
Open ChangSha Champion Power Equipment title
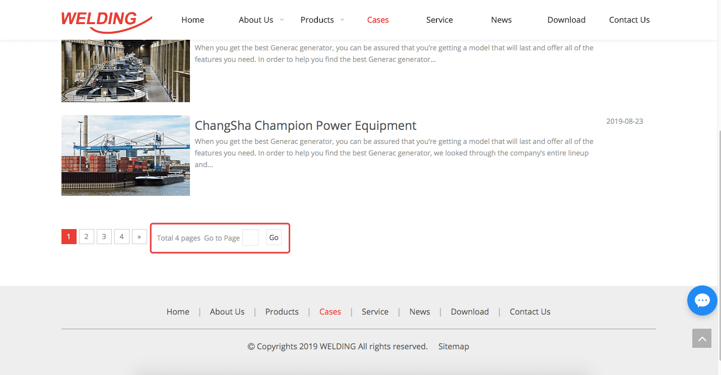[305, 125]
